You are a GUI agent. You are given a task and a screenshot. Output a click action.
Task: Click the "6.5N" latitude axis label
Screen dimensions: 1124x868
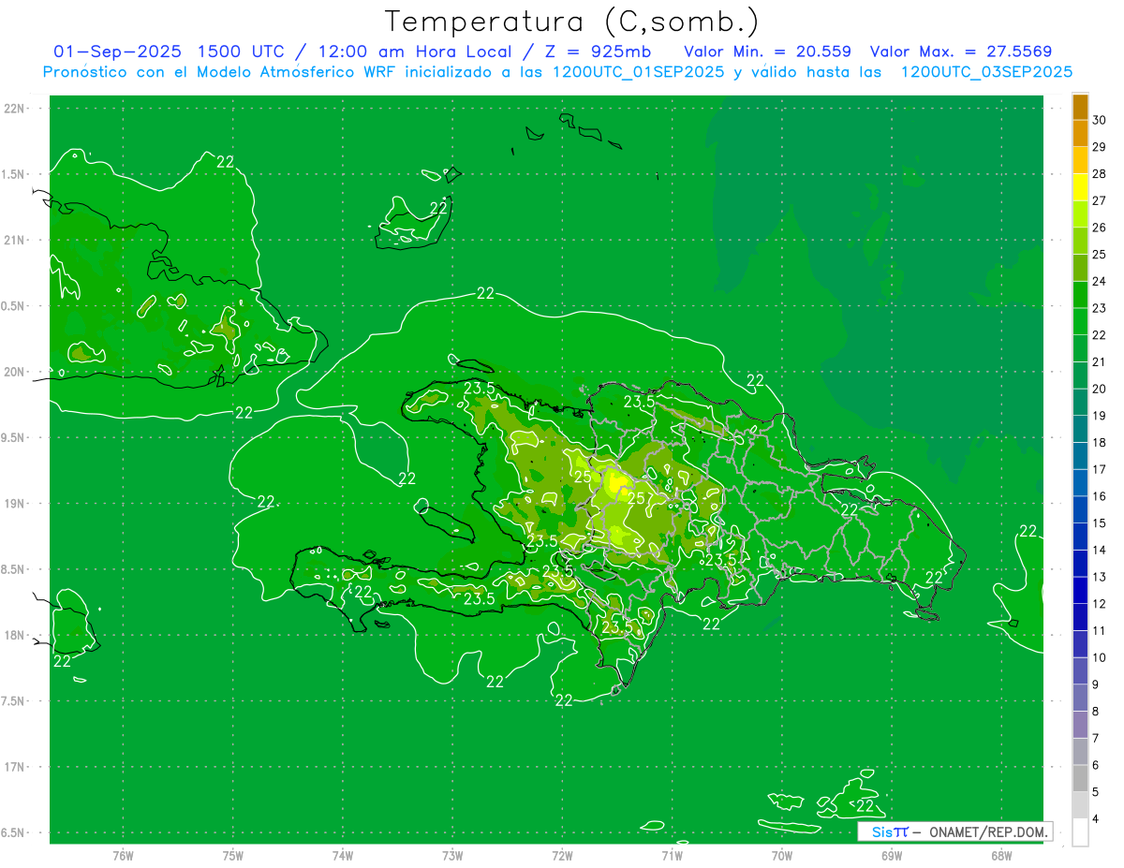[13, 832]
